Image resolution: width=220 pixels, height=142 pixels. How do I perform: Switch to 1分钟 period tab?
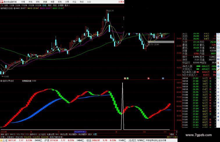tap(12, 5)
